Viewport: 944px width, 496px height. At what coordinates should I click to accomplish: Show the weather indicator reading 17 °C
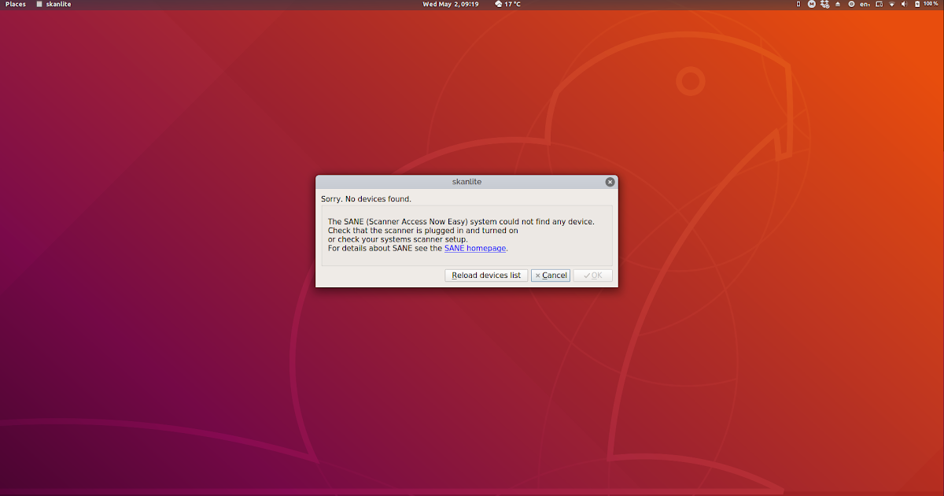(507, 4)
